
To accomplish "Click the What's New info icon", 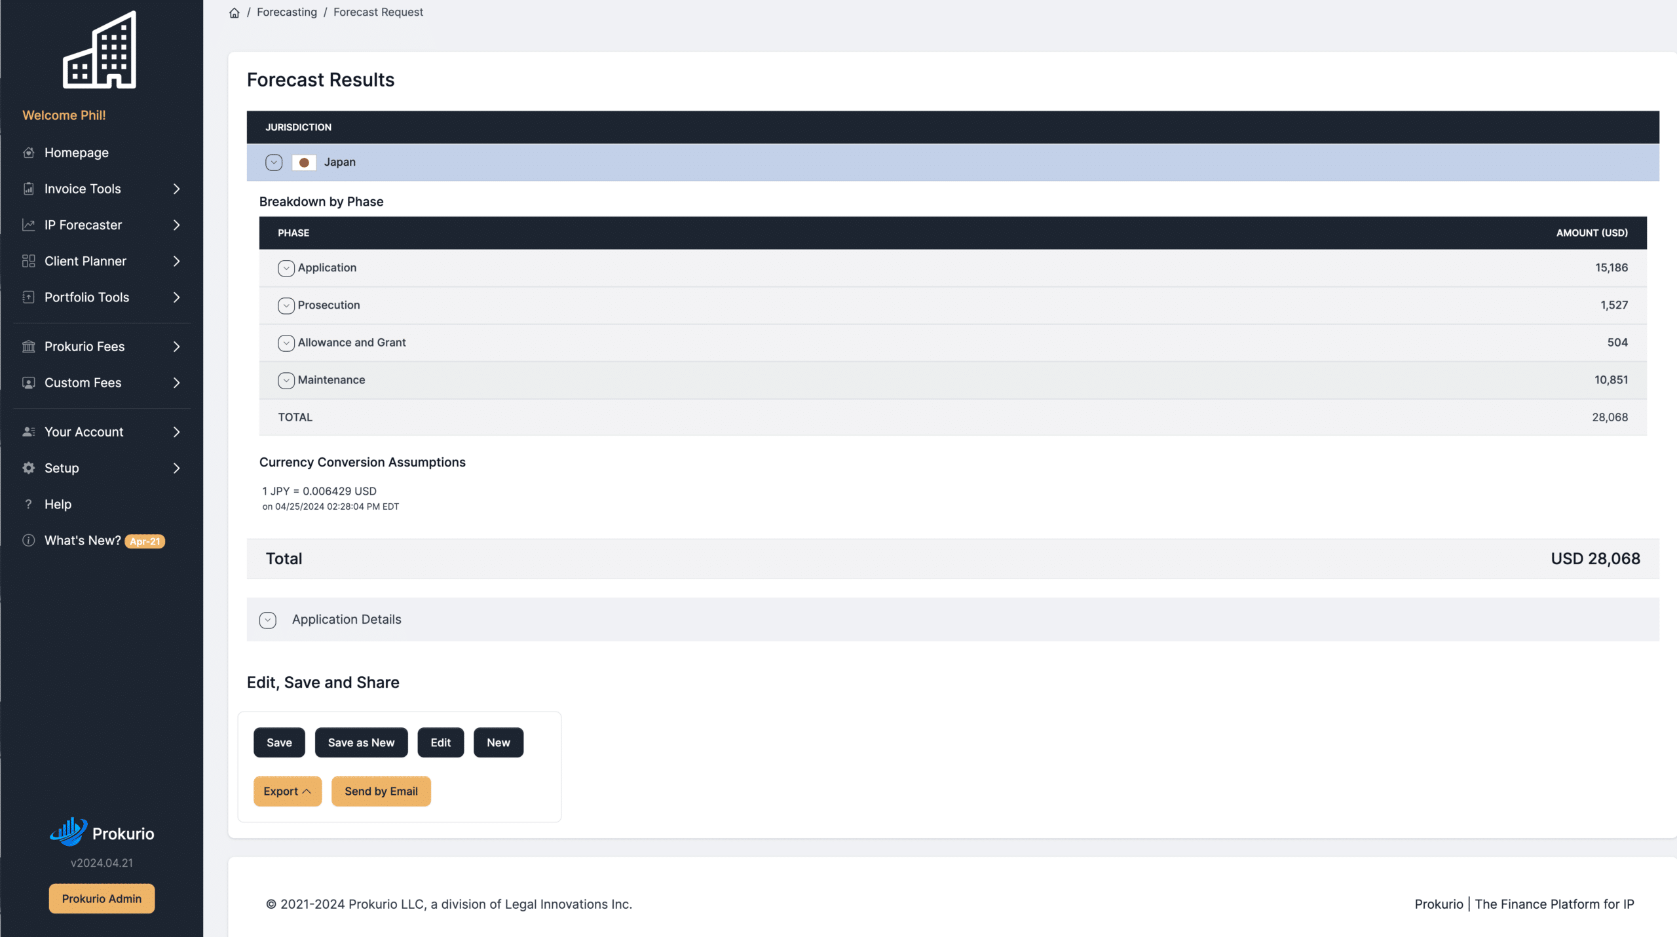I will coord(28,540).
